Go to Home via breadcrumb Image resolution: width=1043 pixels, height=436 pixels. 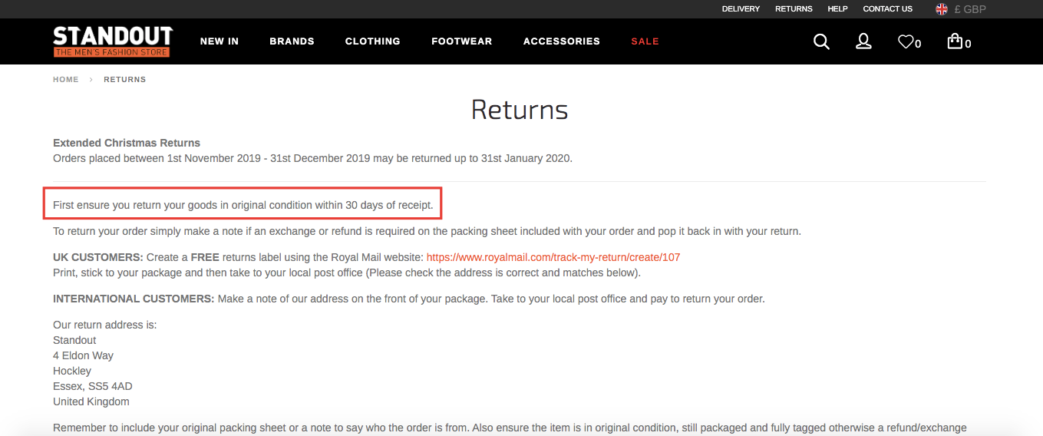(66, 80)
